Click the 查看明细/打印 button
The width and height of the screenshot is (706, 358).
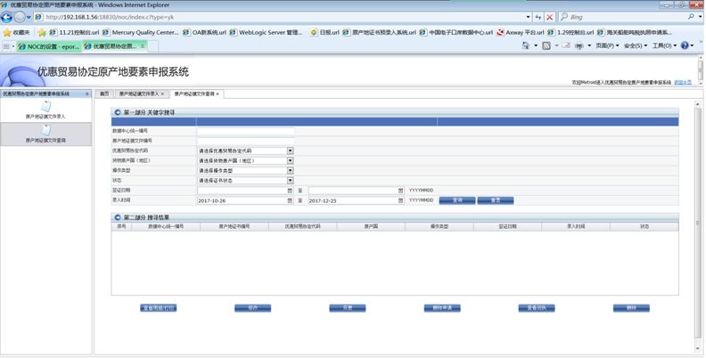[158, 308]
